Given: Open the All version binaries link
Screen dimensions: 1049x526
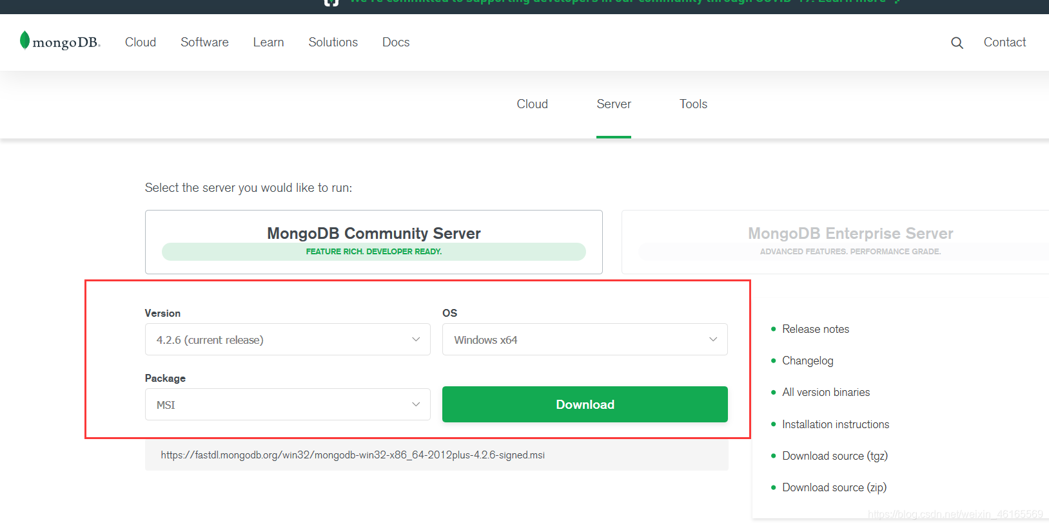Looking at the screenshot, I should pos(826,392).
